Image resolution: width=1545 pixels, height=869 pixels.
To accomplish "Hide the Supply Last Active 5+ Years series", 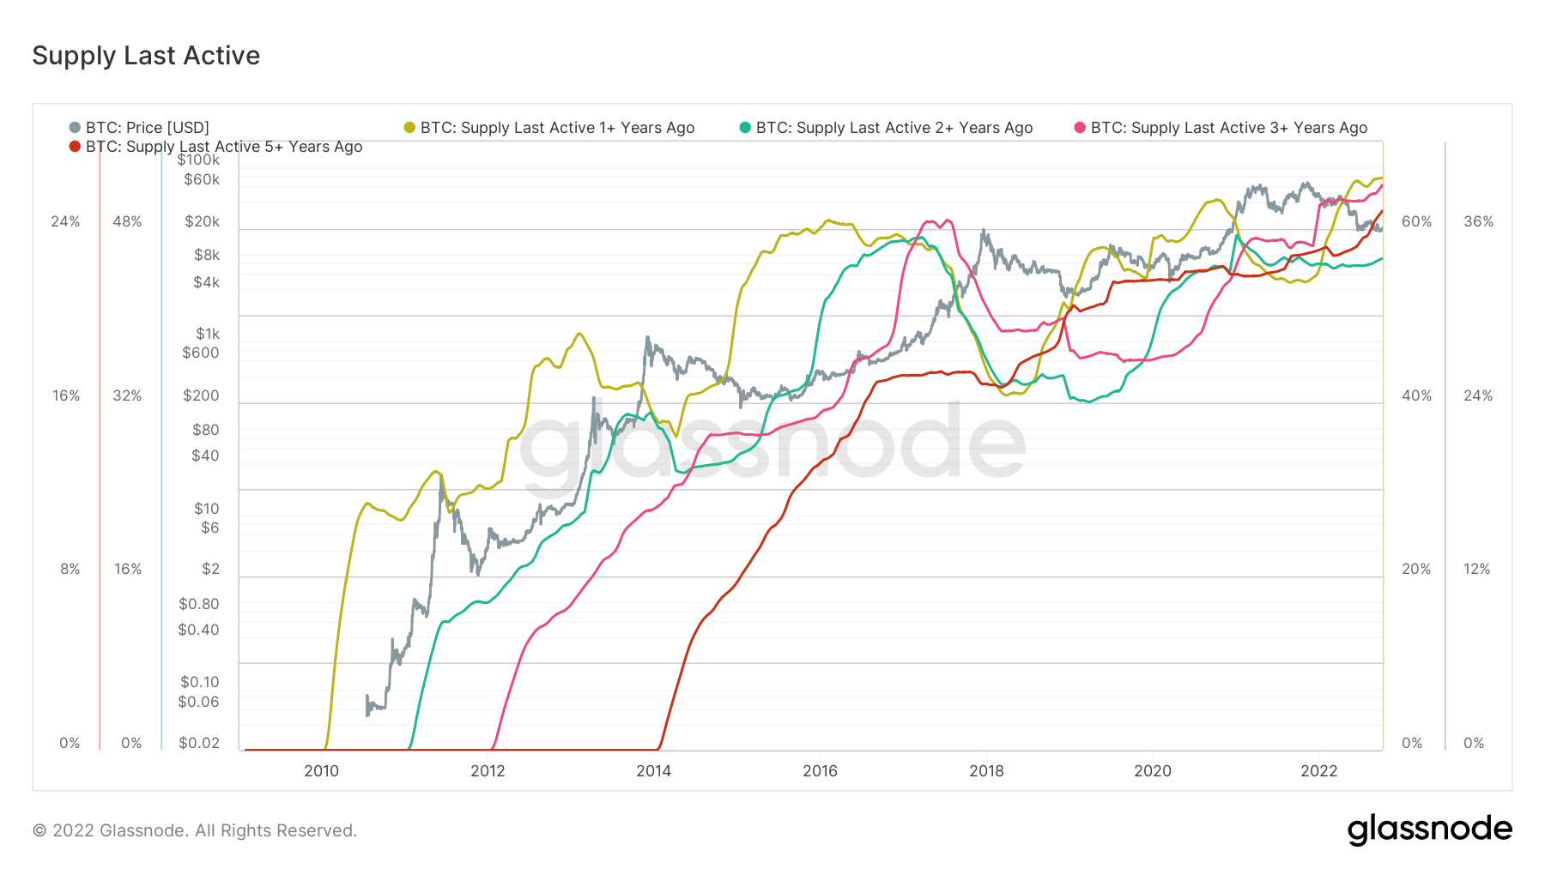I will pyautogui.click(x=224, y=147).
